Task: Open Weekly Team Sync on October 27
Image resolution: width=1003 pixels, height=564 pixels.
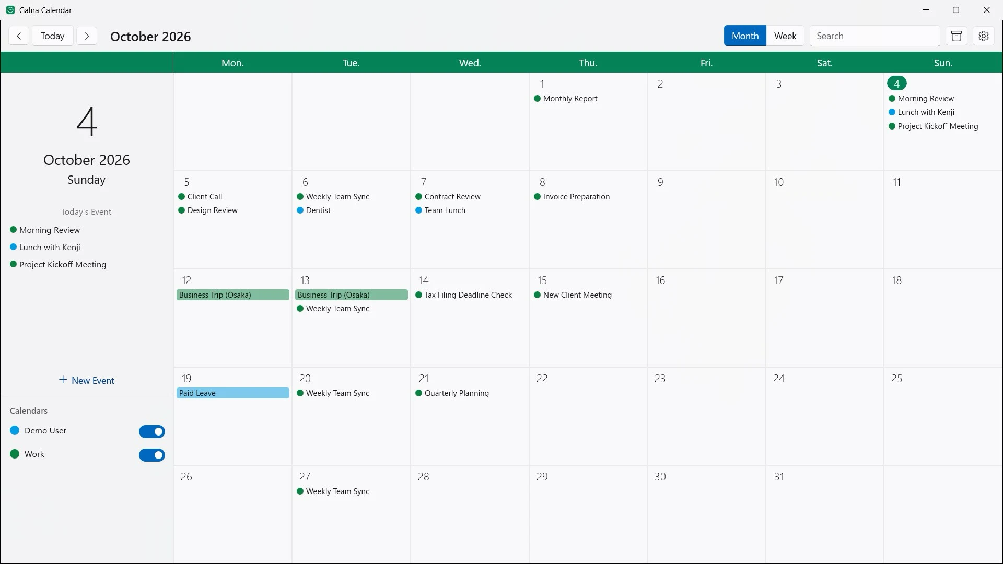Action: [x=333, y=491]
